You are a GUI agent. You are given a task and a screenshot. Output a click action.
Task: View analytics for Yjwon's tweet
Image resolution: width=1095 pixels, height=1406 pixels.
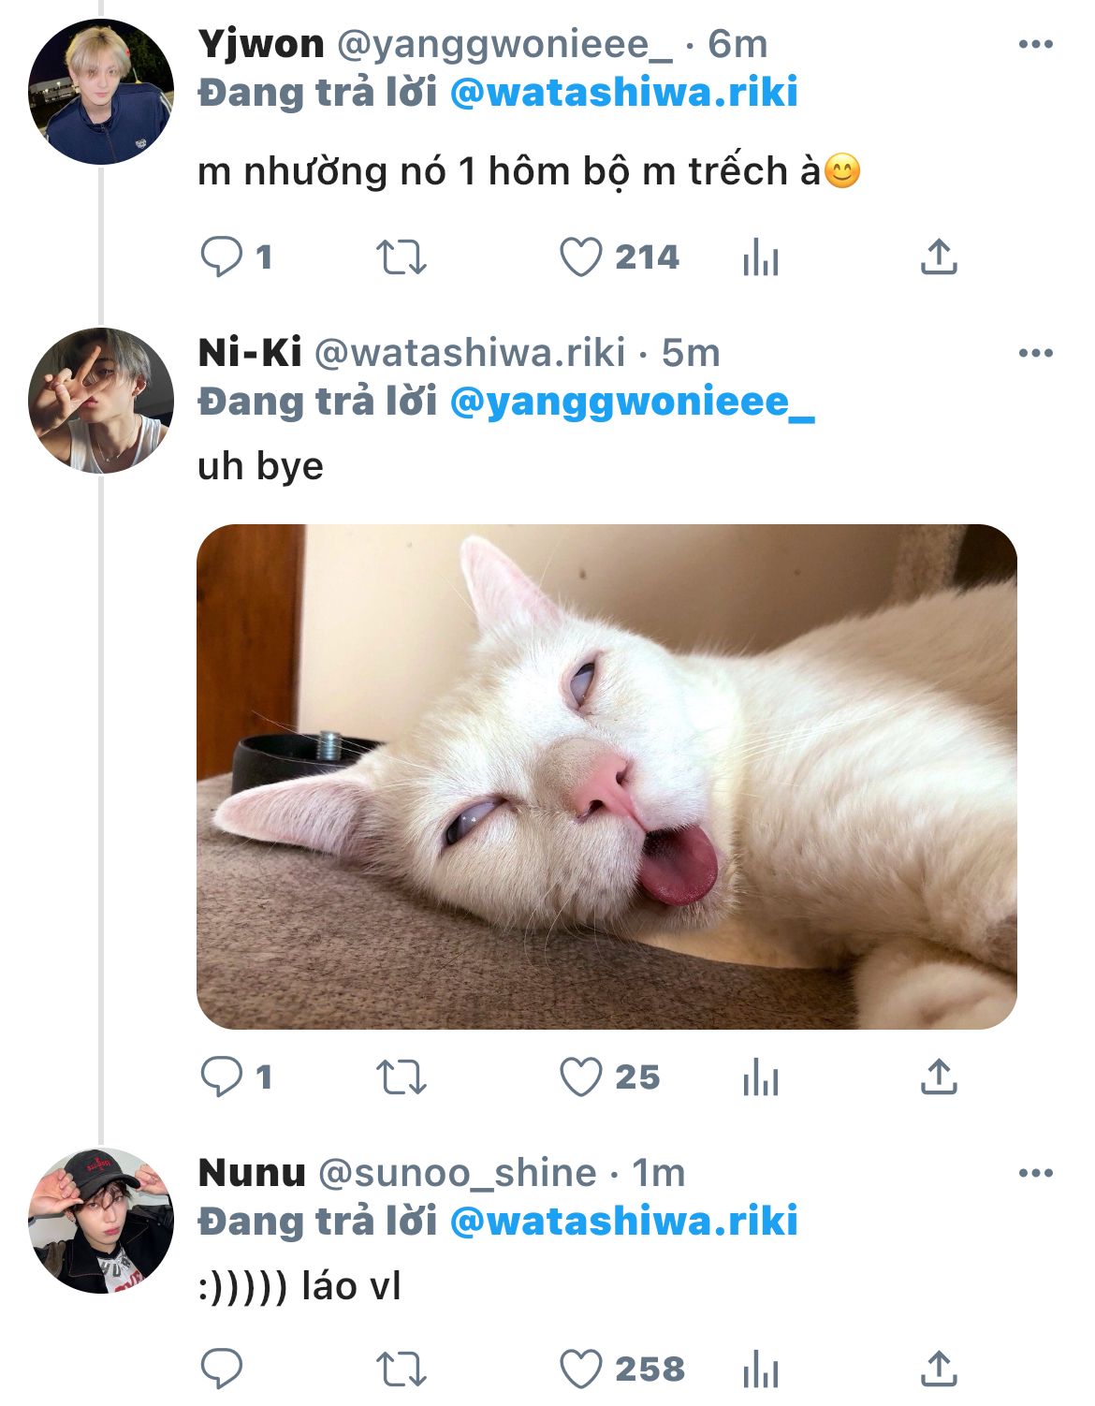(x=760, y=256)
